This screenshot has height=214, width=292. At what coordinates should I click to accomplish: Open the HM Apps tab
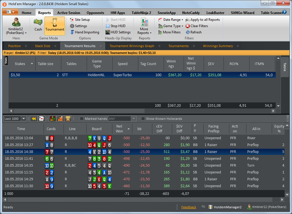pos(118,13)
